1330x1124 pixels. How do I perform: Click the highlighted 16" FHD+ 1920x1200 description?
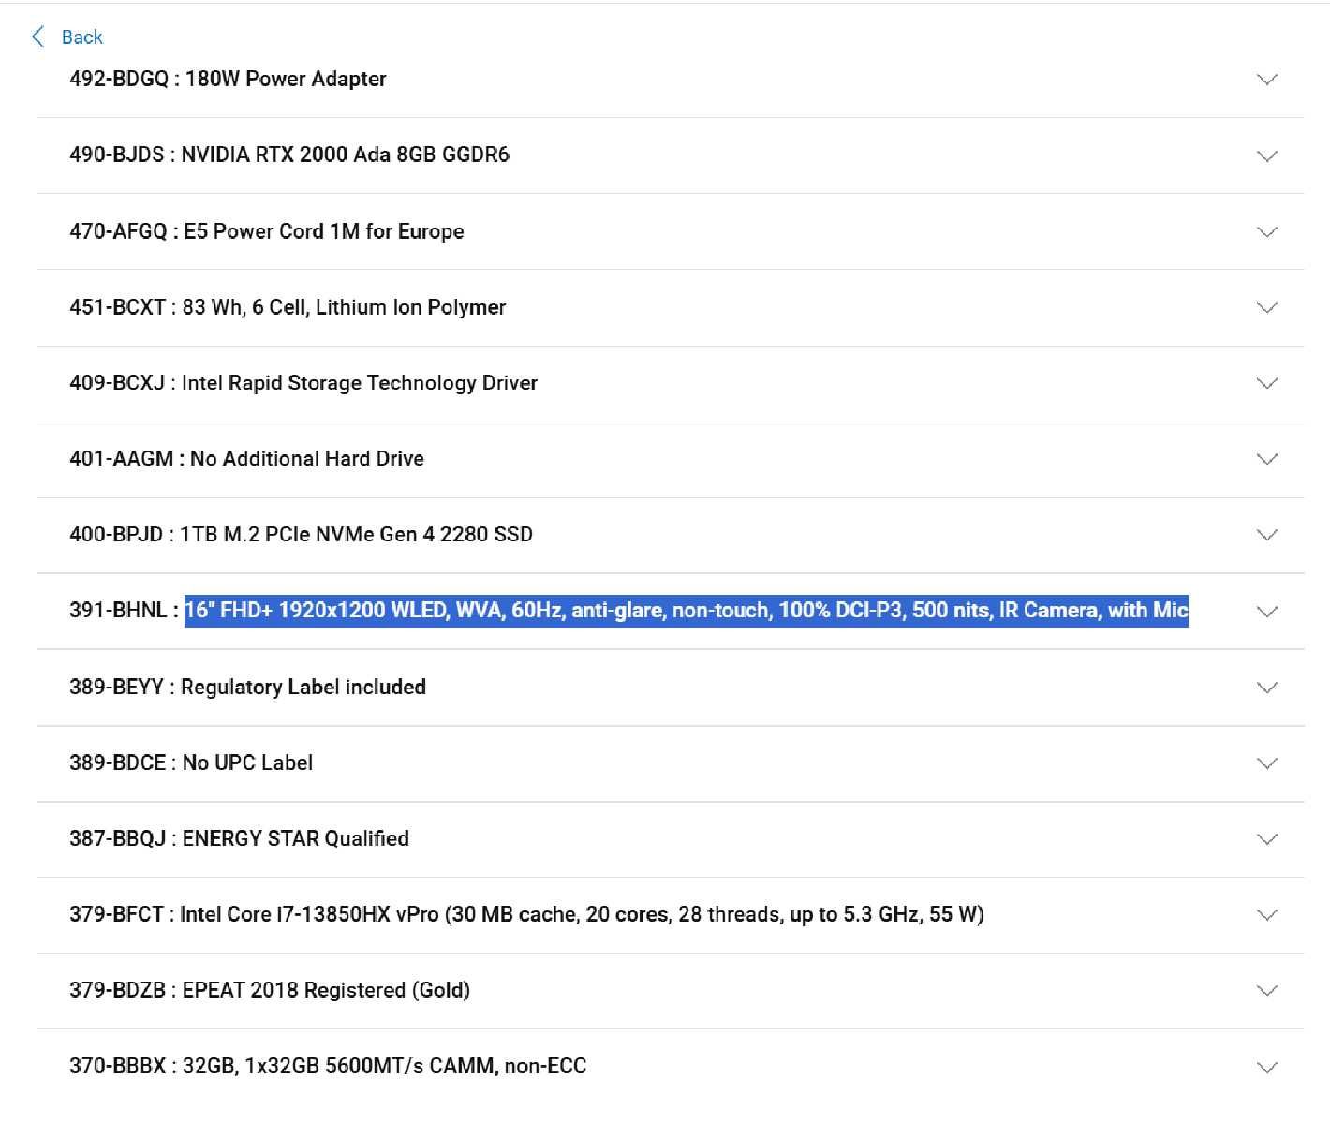pos(687,611)
